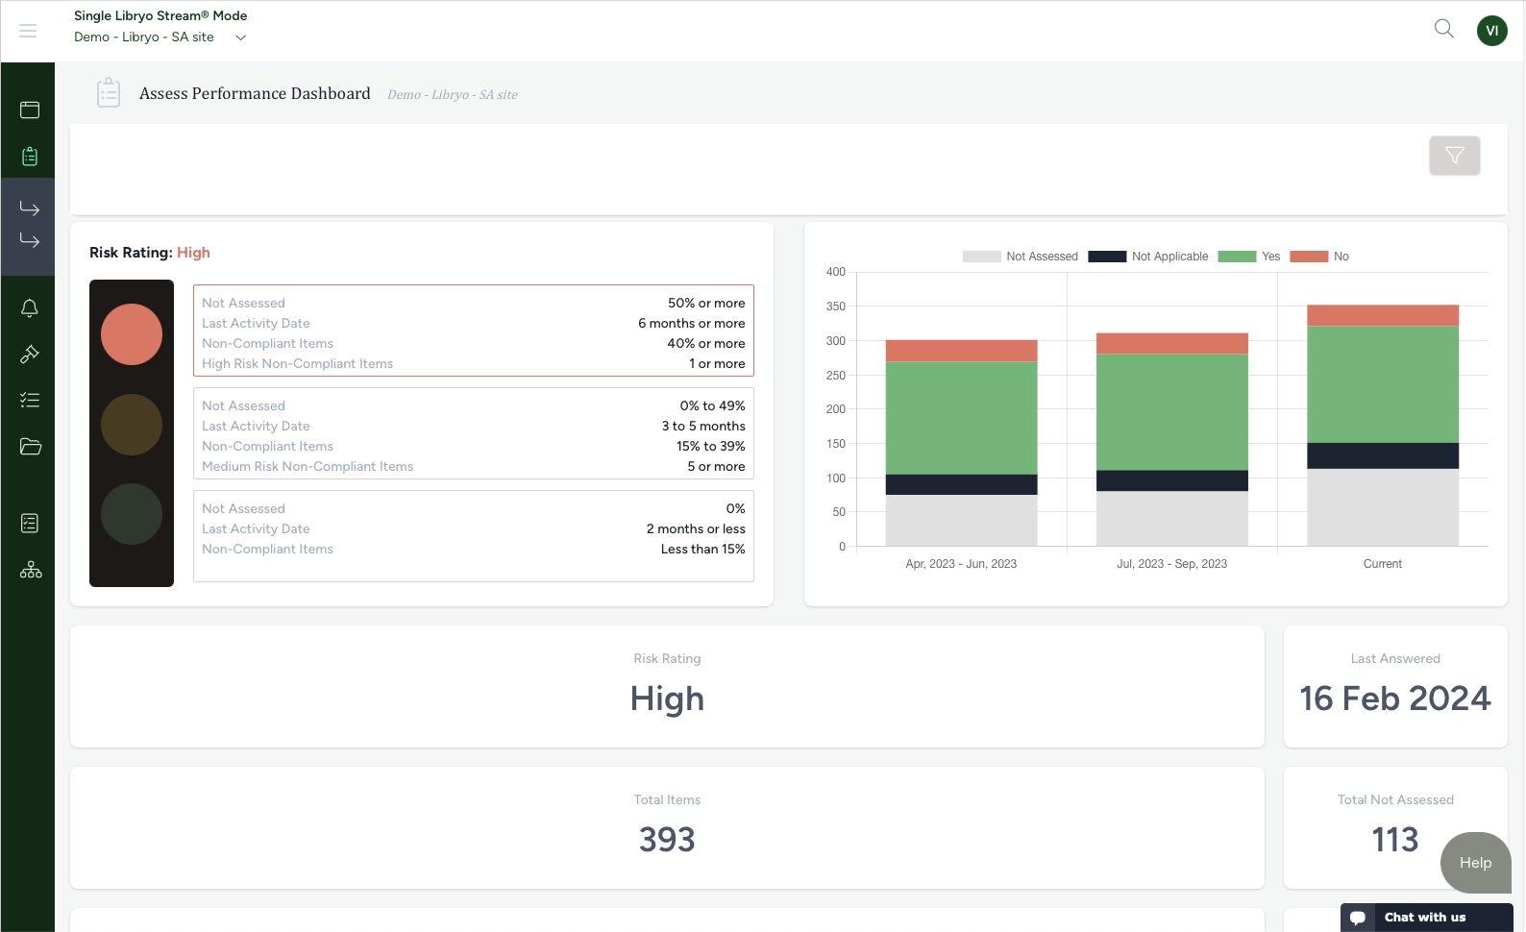The height and width of the screenshot is (932, 1526).
Task: Toggle the Not Applicable chart legend
Action: 1148,257
